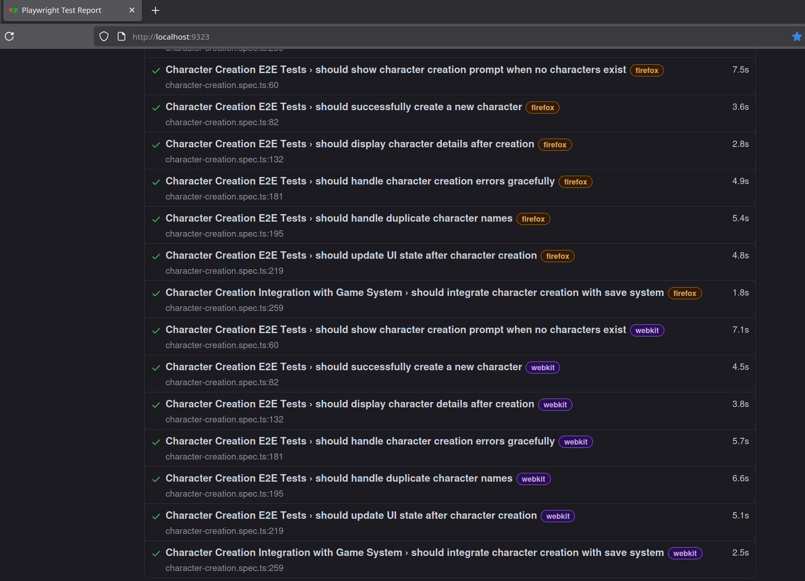Click green checkmark of webkit save system test
Screen dimensions: 805x581
point(156,553)
